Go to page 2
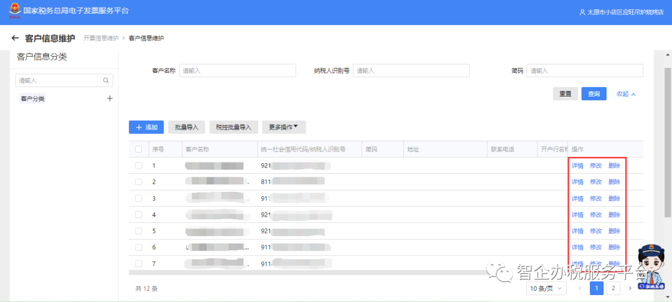Screen dimensions: 672x302 (x=614, y=288)
